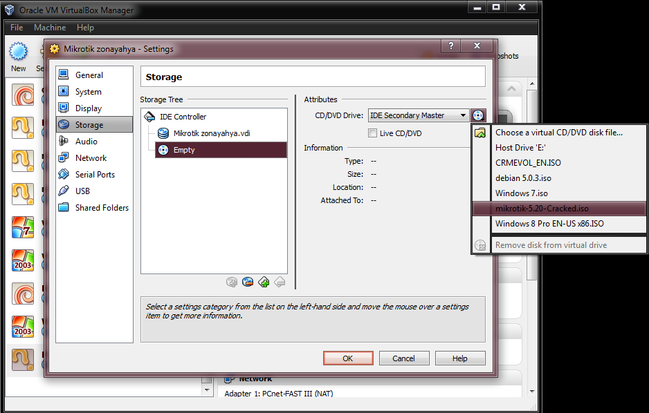The image size is (649, 413).
Task: Click the scroll down arrow of the VM list
Action: click(x=207, y=390)
